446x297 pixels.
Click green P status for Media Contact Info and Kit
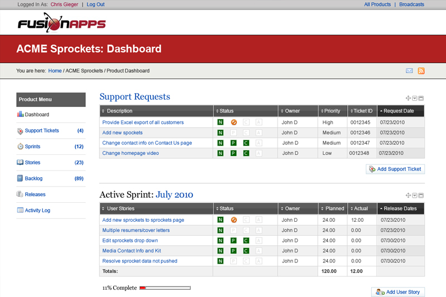[234, 251]
